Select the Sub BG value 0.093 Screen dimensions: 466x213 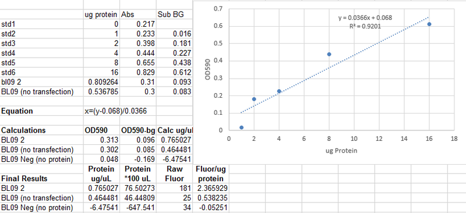point(174,82)
